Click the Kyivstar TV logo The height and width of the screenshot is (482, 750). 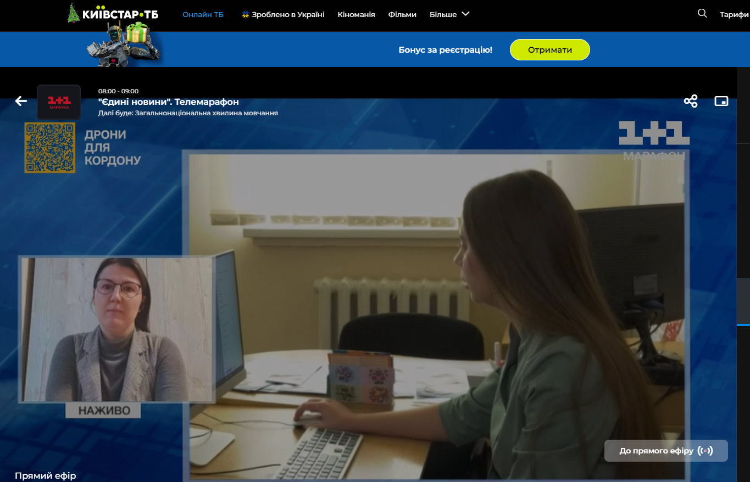(113, 13)
